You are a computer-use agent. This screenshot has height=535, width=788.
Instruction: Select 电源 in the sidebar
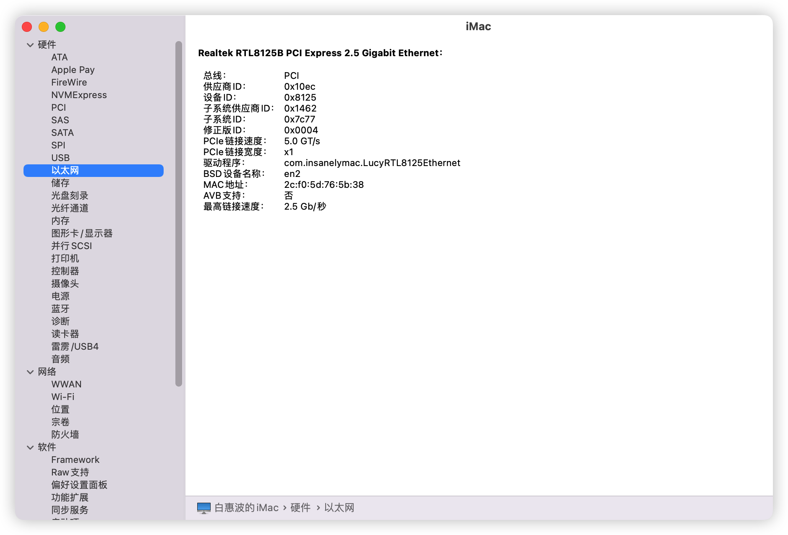[x=60, y=296]
